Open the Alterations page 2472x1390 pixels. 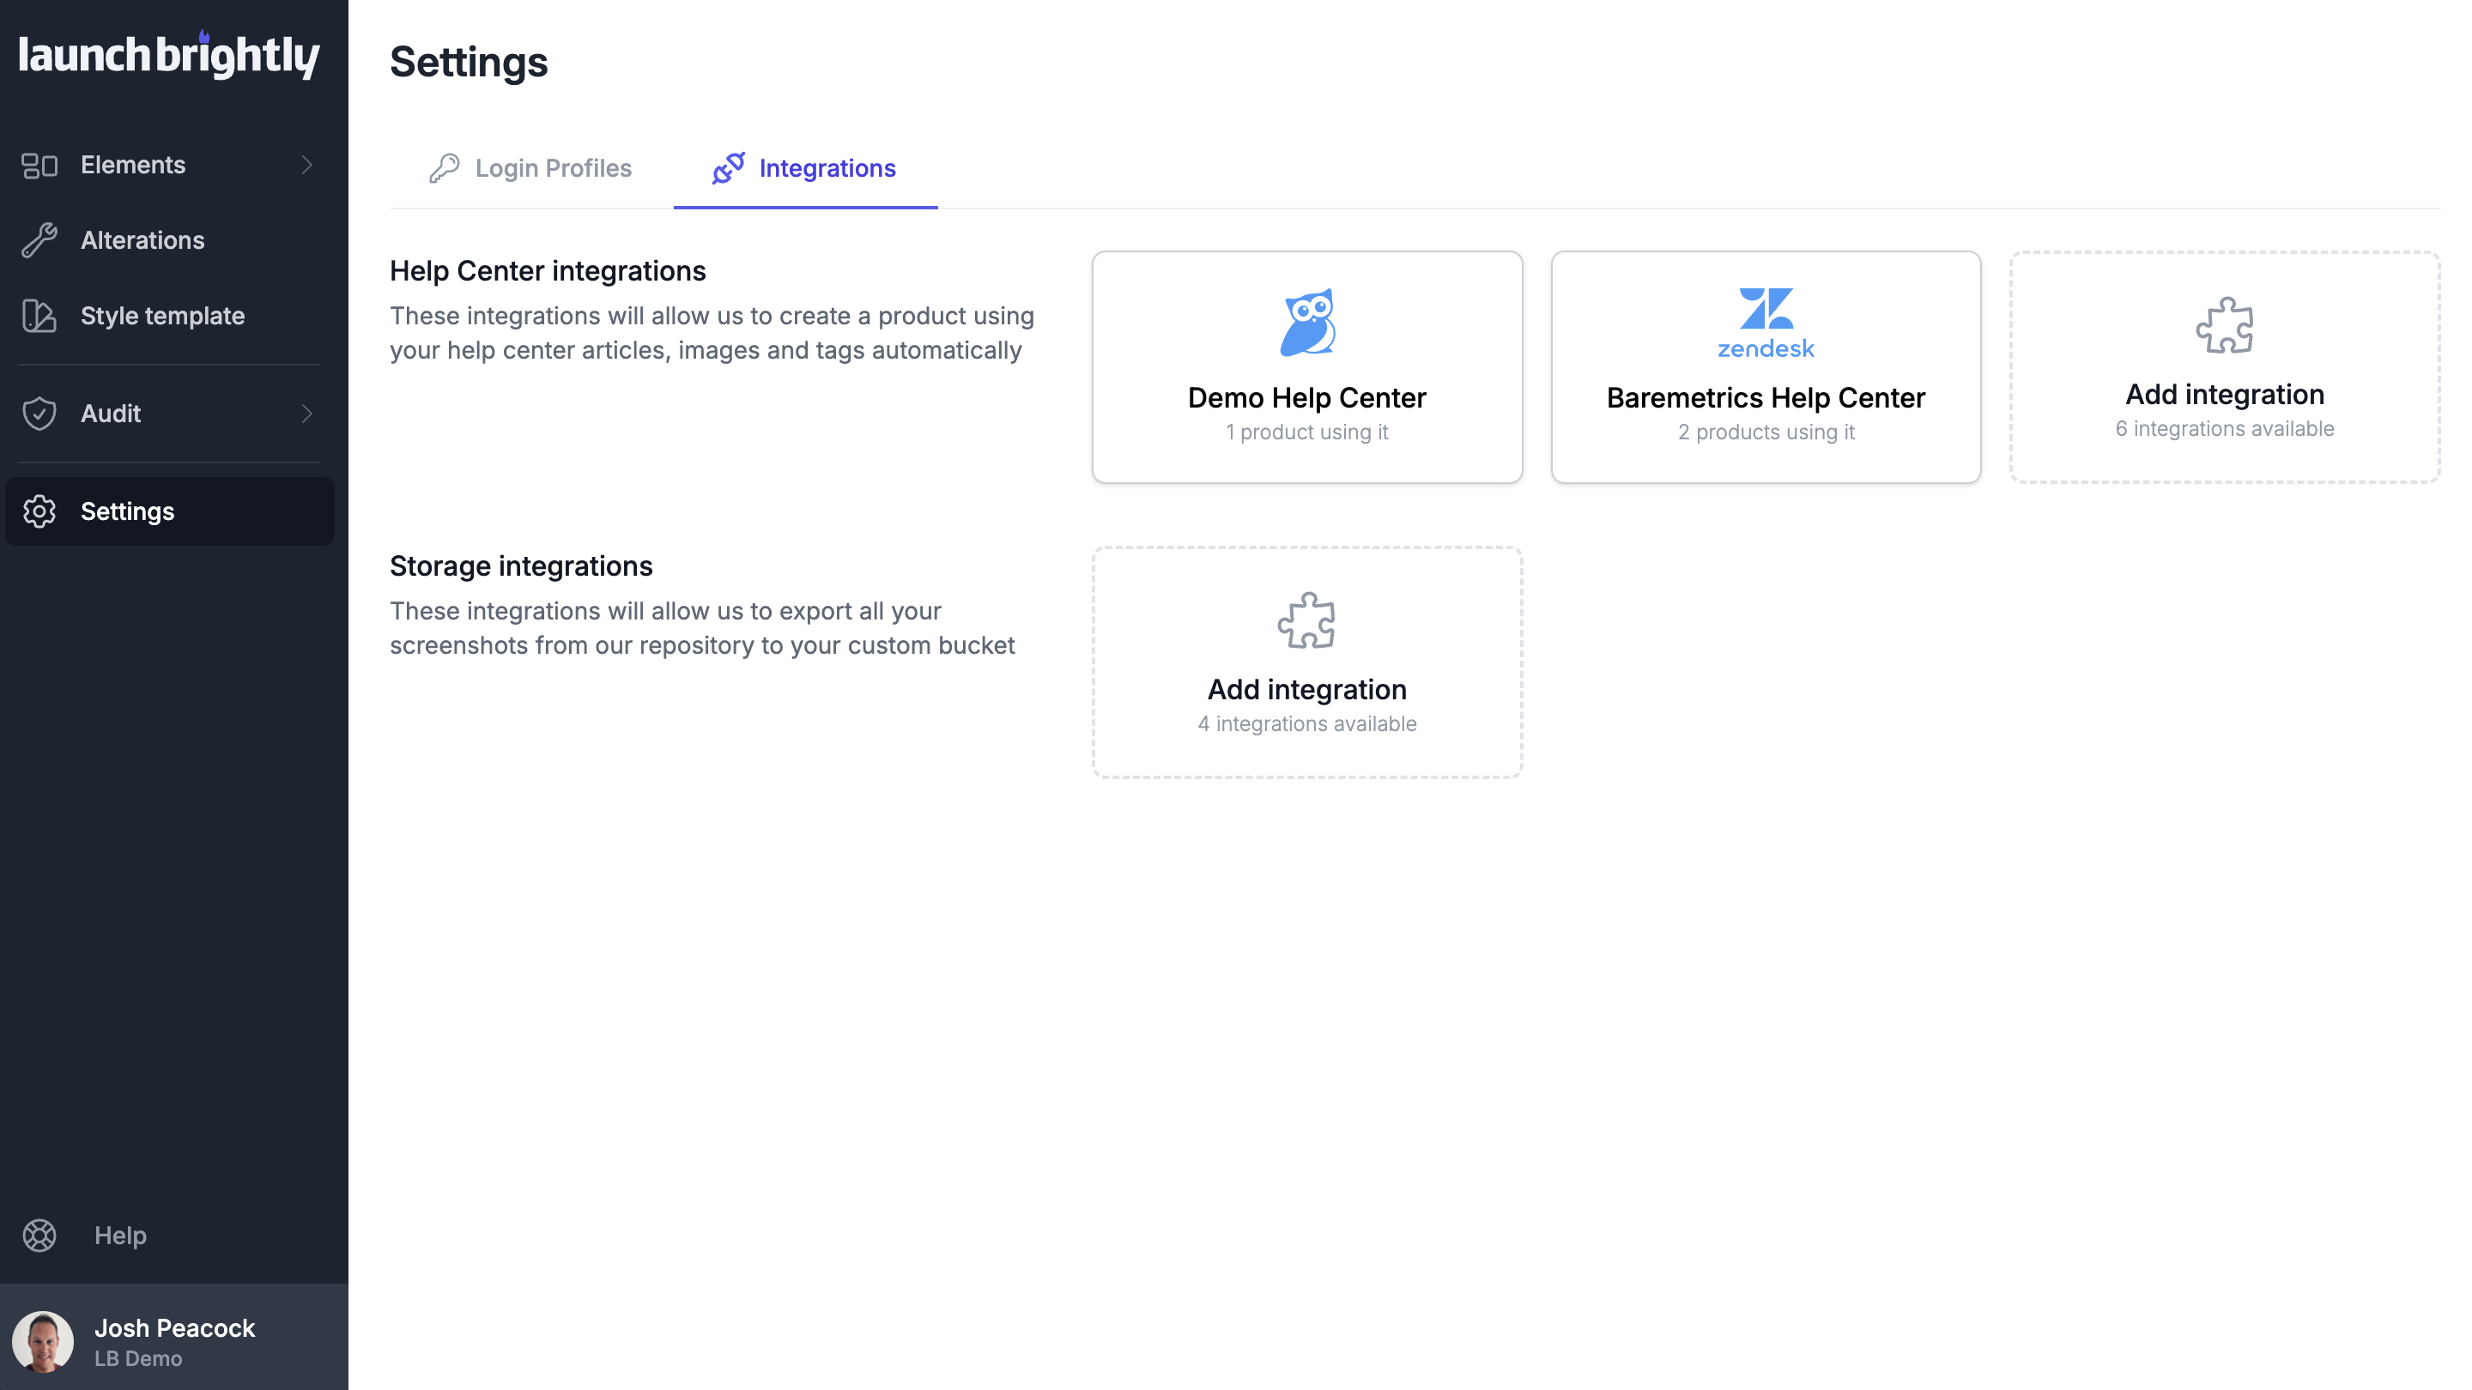(143, 240)
